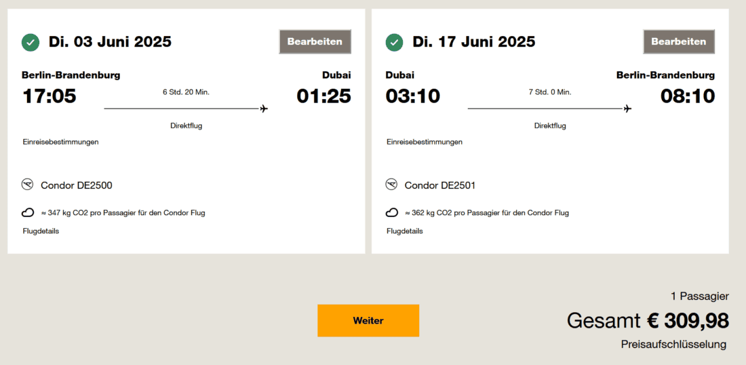The width and height of the screenshot is (746, 365).
Task: Expand Flugdetails for Condor DE2500
Action: tap(41, 231)
